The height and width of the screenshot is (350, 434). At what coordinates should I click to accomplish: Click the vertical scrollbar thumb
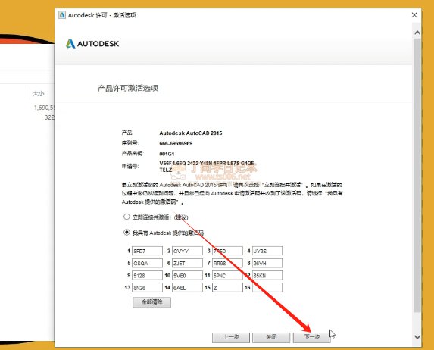[x=417, y=176]
